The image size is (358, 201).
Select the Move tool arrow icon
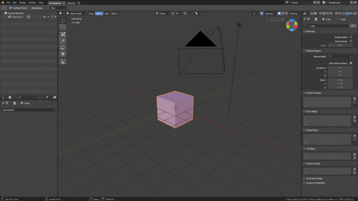(63, 41)
